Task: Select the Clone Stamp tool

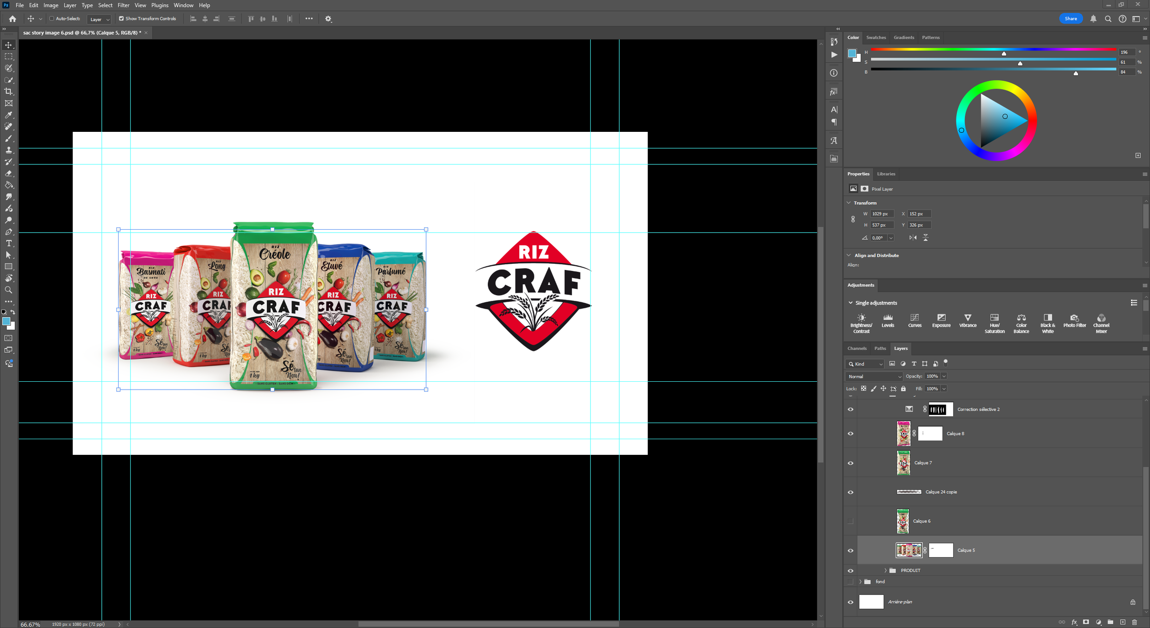Action: (x=9, y=150)
